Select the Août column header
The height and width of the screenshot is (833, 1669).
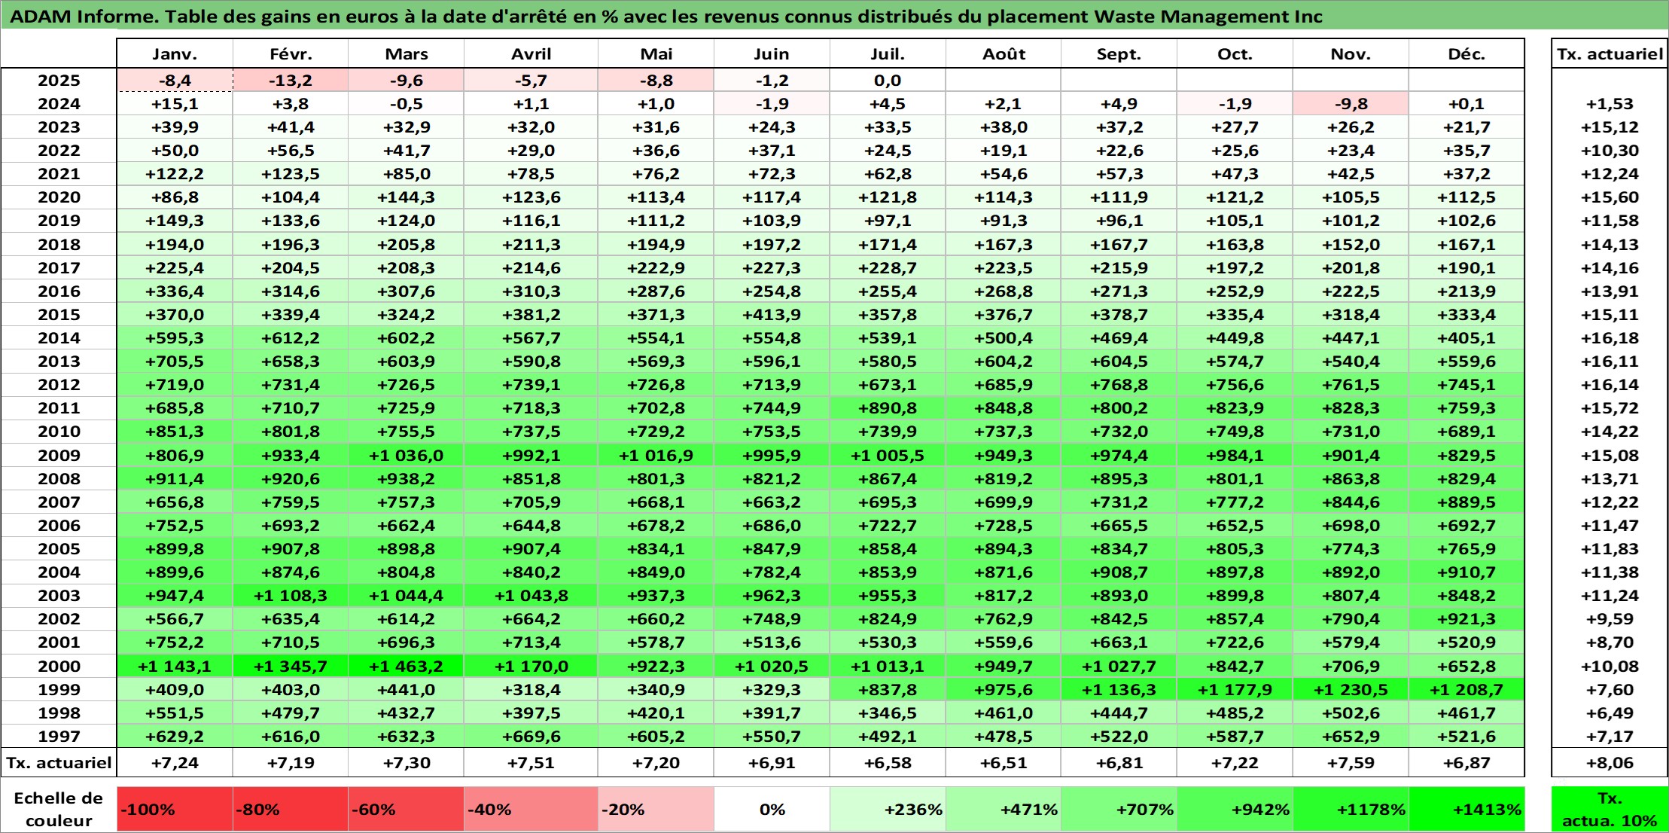1004,54
